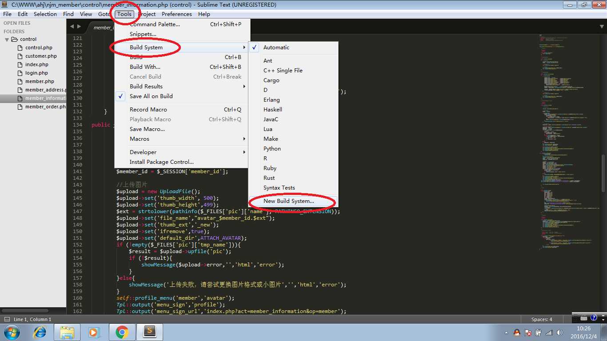The image size is (607, 341).
Task: Open the Selection menu
Action: pyautogui.click(x=45, y=14)
